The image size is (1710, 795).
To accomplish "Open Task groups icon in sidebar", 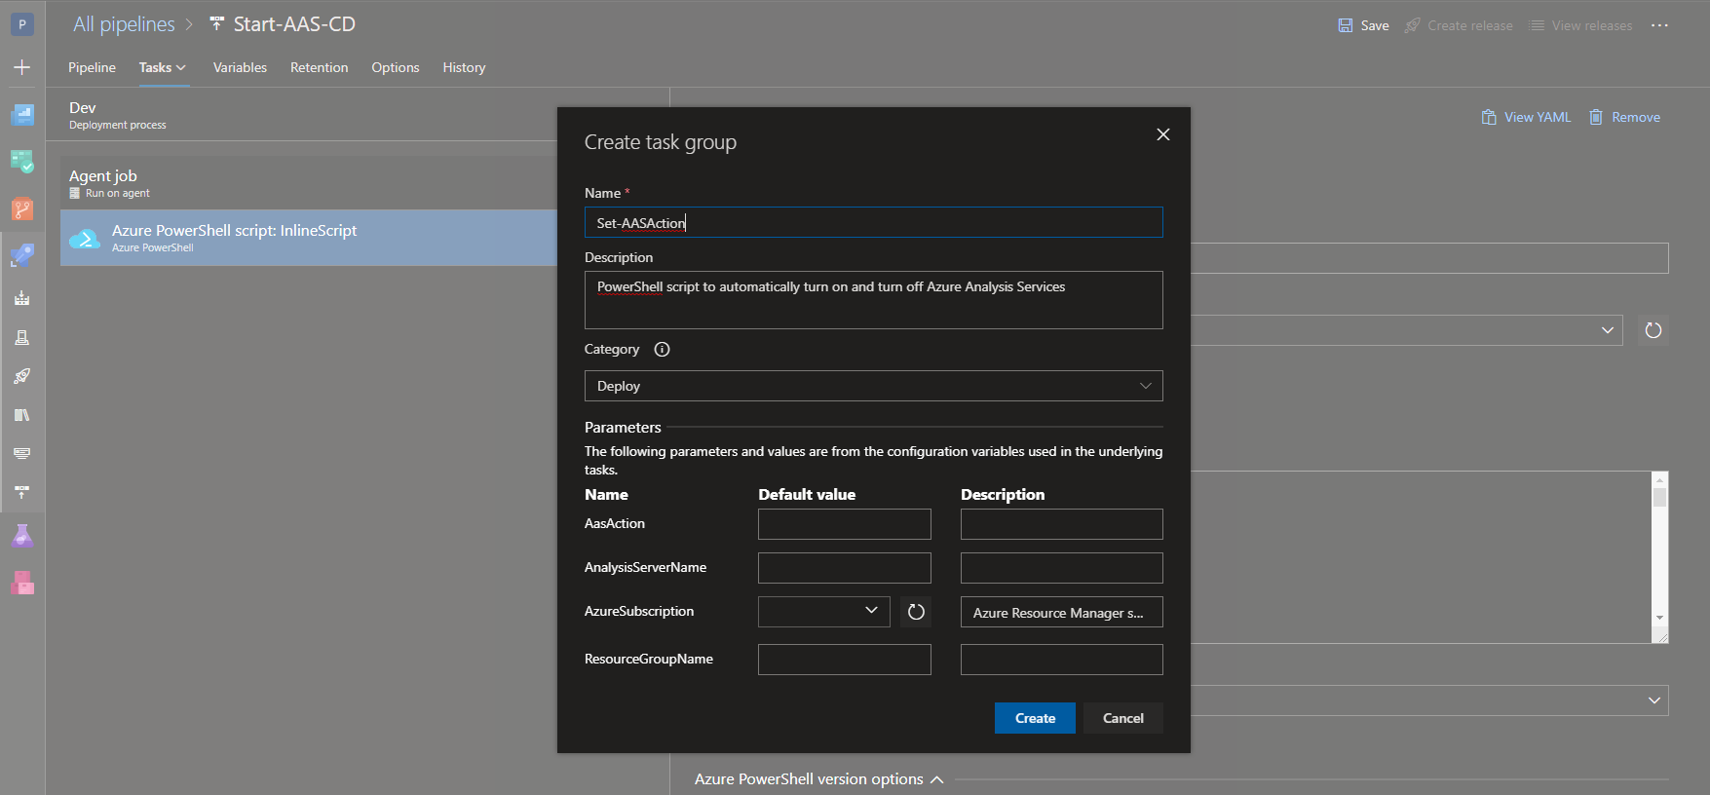I will point(21,454).
